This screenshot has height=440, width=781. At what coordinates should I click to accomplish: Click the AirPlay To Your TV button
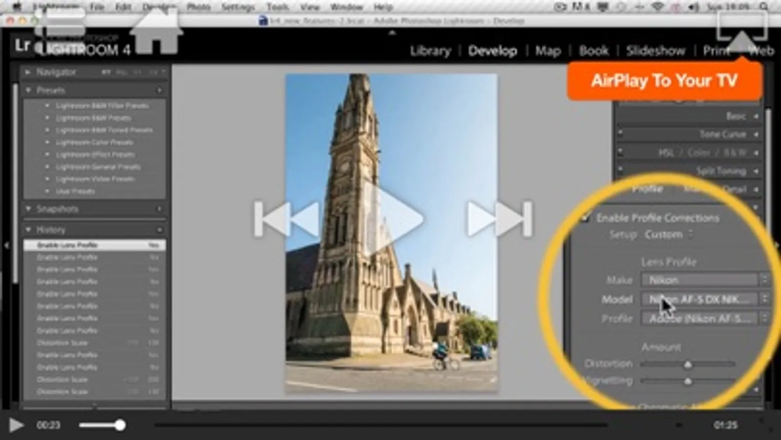pos(664,81)
